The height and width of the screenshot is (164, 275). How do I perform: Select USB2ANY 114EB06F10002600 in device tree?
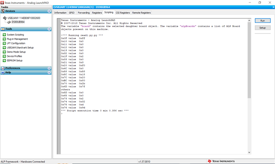(24, 18)
